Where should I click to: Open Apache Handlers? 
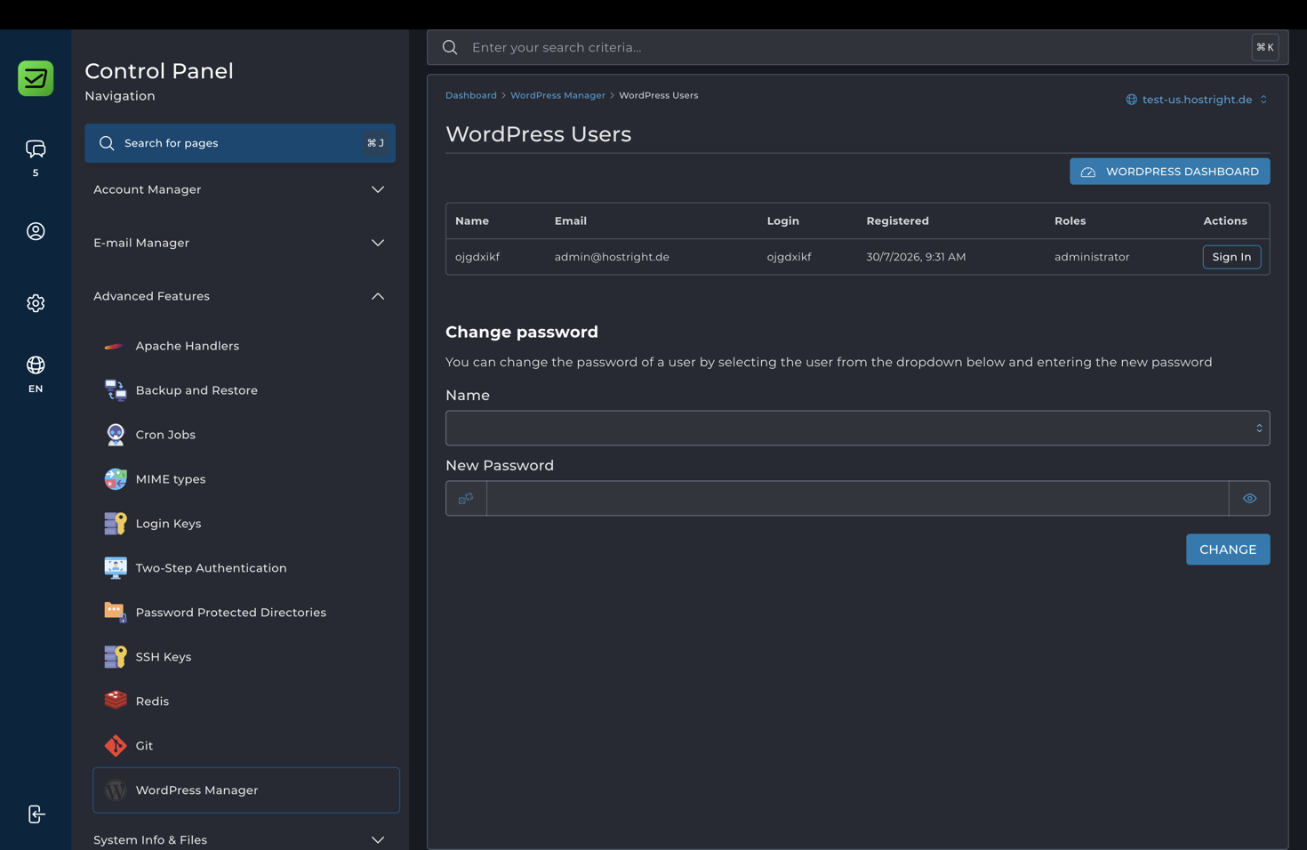pos(187,346)
